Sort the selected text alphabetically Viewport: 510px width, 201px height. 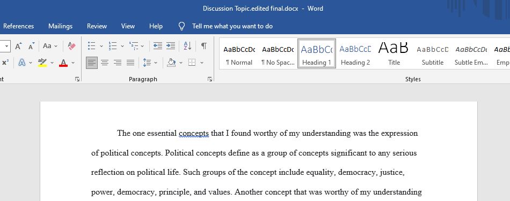pyautogui.click(x=188, y=46)
